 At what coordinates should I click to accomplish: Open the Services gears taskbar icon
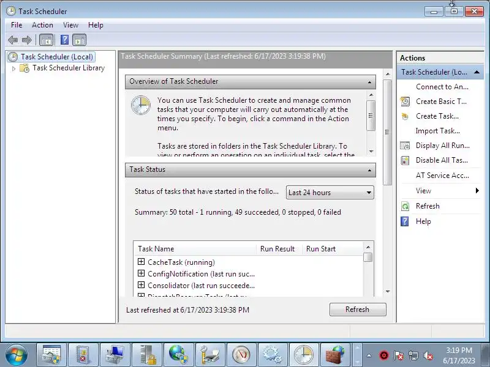click(x=272, y=355)
